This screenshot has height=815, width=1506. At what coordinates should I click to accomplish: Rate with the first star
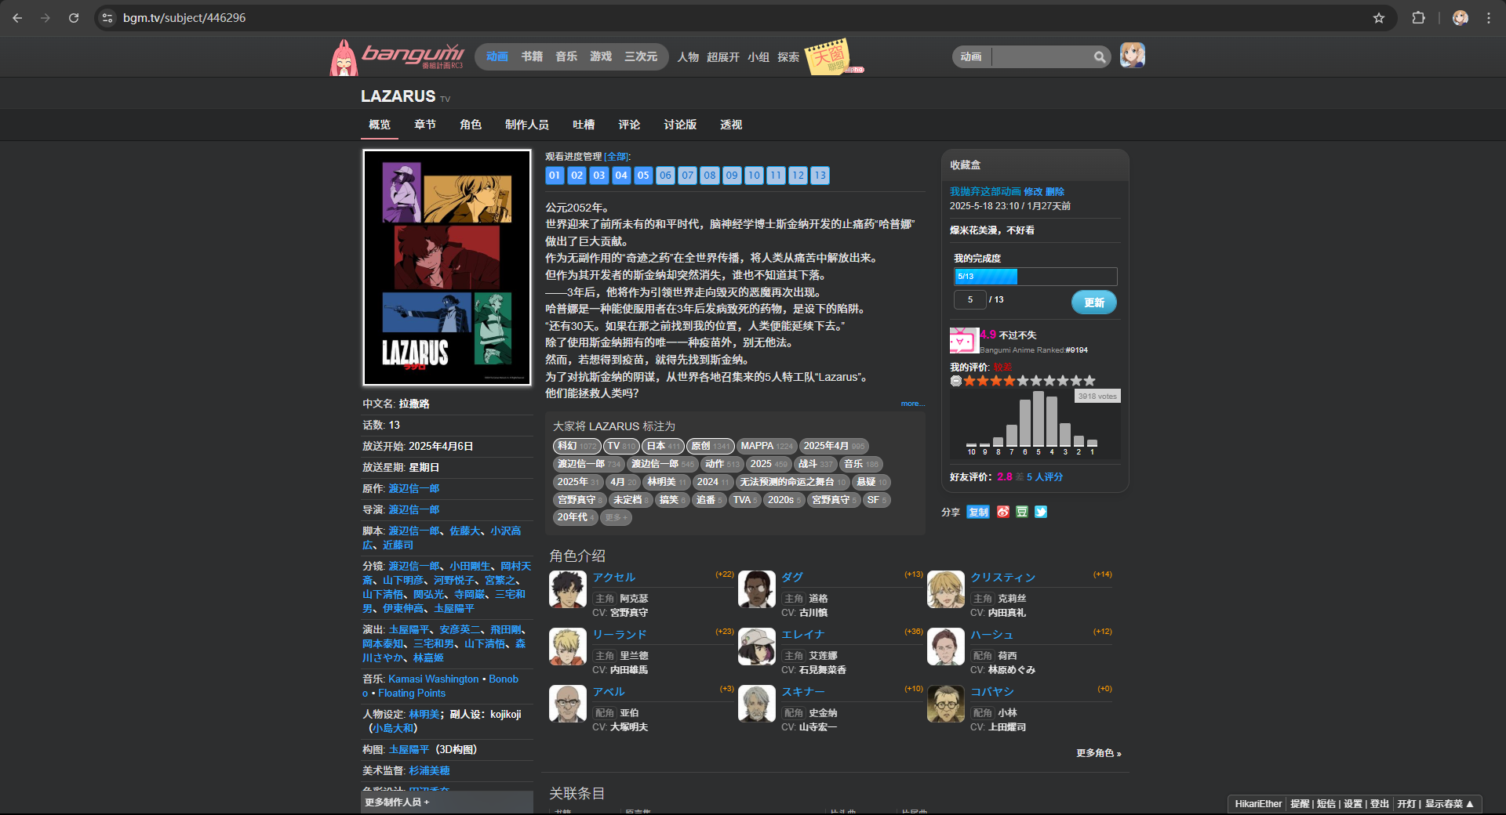point(969,381)
